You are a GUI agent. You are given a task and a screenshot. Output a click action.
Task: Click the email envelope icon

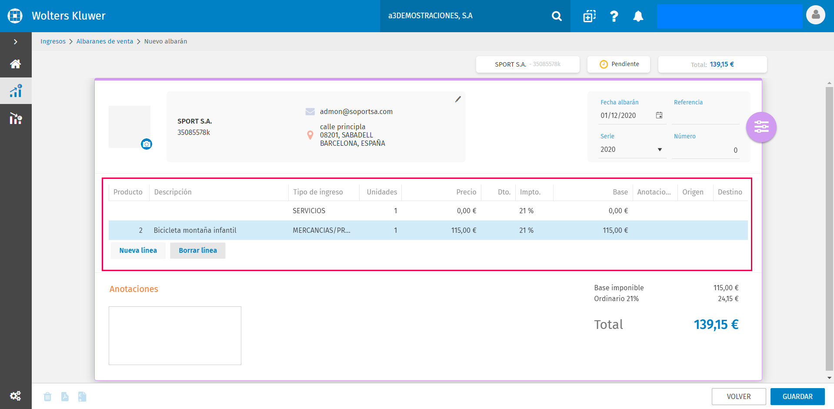point(310,112)
